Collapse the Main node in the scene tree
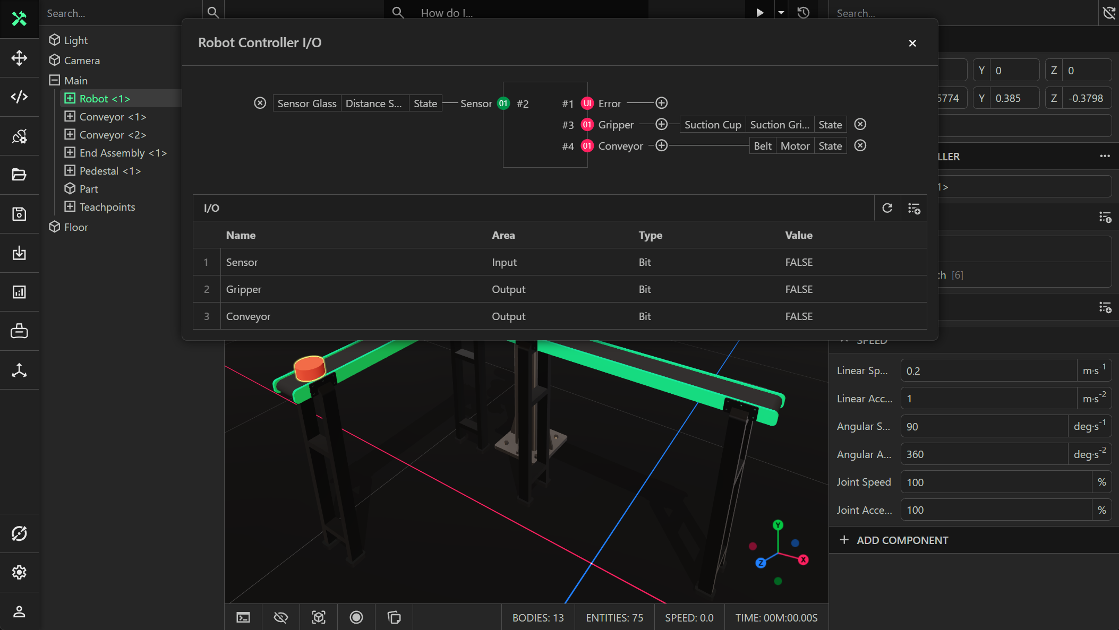1119x630 pixels. pos(55,80)
